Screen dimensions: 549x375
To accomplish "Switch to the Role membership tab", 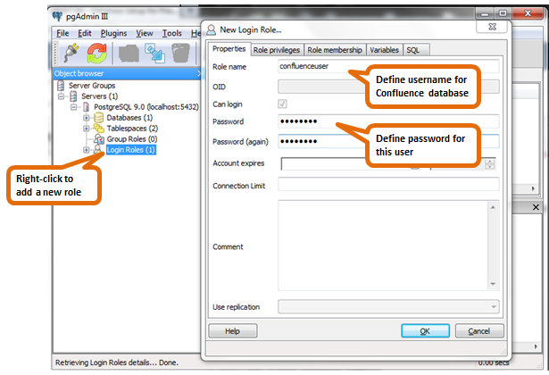I will (335, 50).
